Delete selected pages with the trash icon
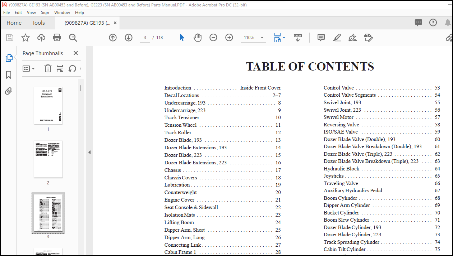The height and width of the screenshot is (256, 453). (48, 68)
